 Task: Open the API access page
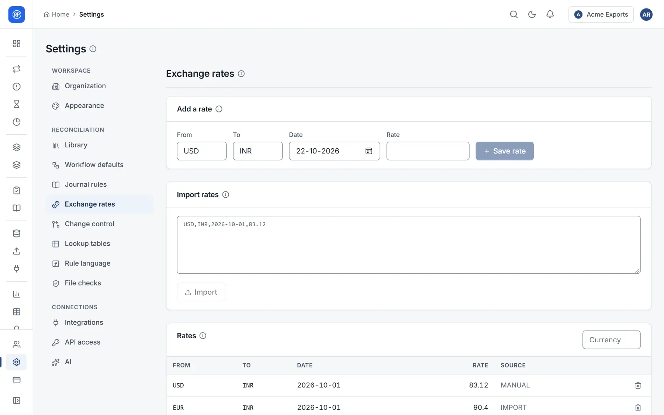[x=100, y=342]
